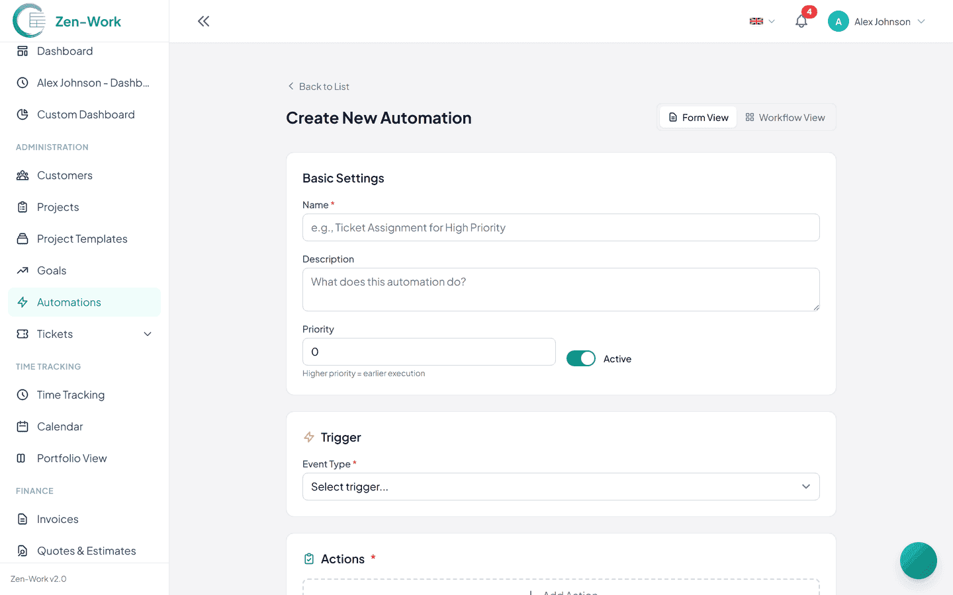Expand the Tickets submenu chevron

148,334
